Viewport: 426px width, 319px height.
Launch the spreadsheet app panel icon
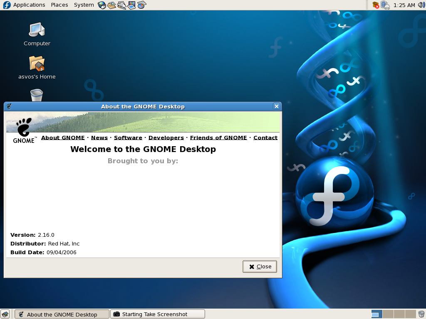(141, 5)
